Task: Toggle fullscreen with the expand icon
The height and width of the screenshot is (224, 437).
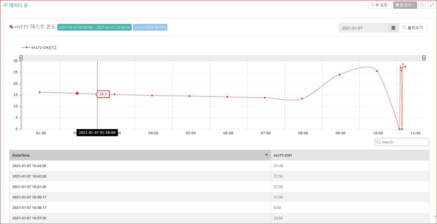Action: click(431, 5)
